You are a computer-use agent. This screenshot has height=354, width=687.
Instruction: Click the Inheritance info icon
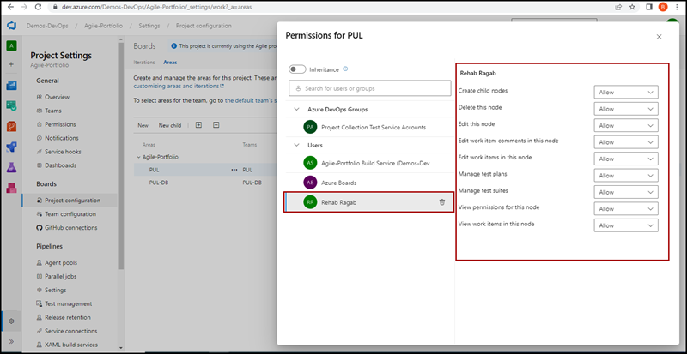click(345, 69)
